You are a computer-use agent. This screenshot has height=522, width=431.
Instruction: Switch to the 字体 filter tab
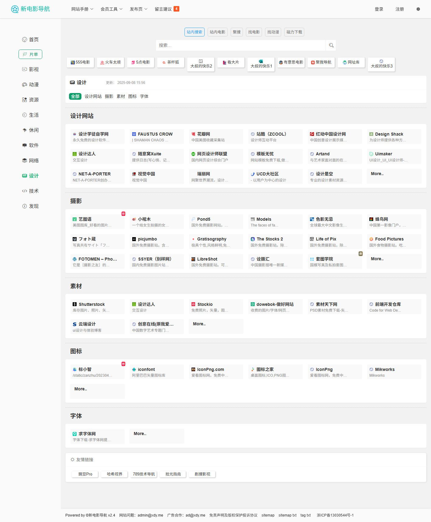(x=144, y=96)
